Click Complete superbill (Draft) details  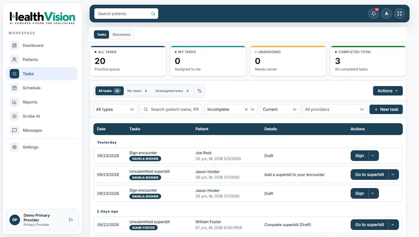(x=288, y=225)
